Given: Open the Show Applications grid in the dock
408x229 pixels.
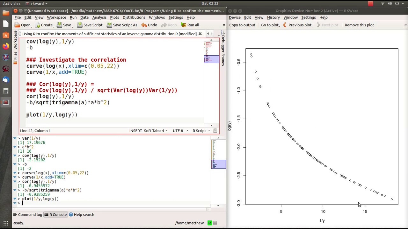Looking at the screenshot, I should coord(6,223).
